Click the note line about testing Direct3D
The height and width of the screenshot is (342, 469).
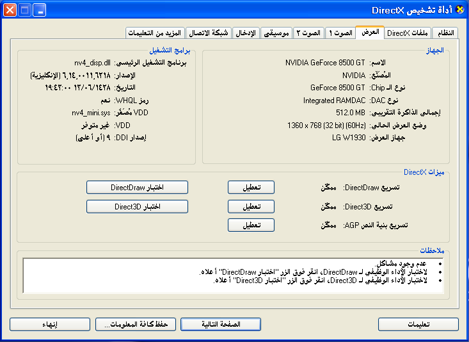pos(321,281)
